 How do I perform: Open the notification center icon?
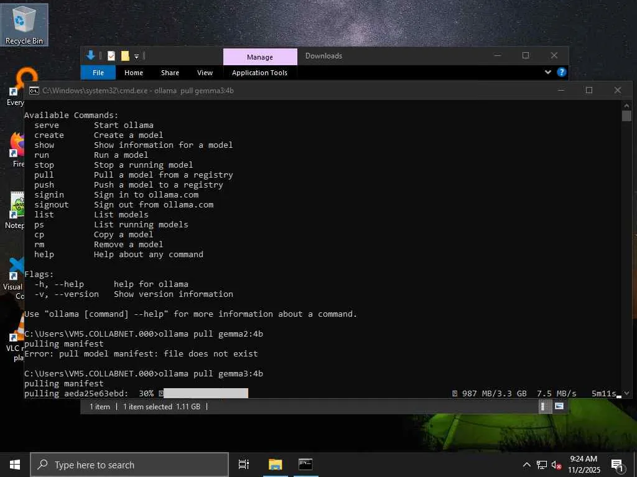point(618,465)
